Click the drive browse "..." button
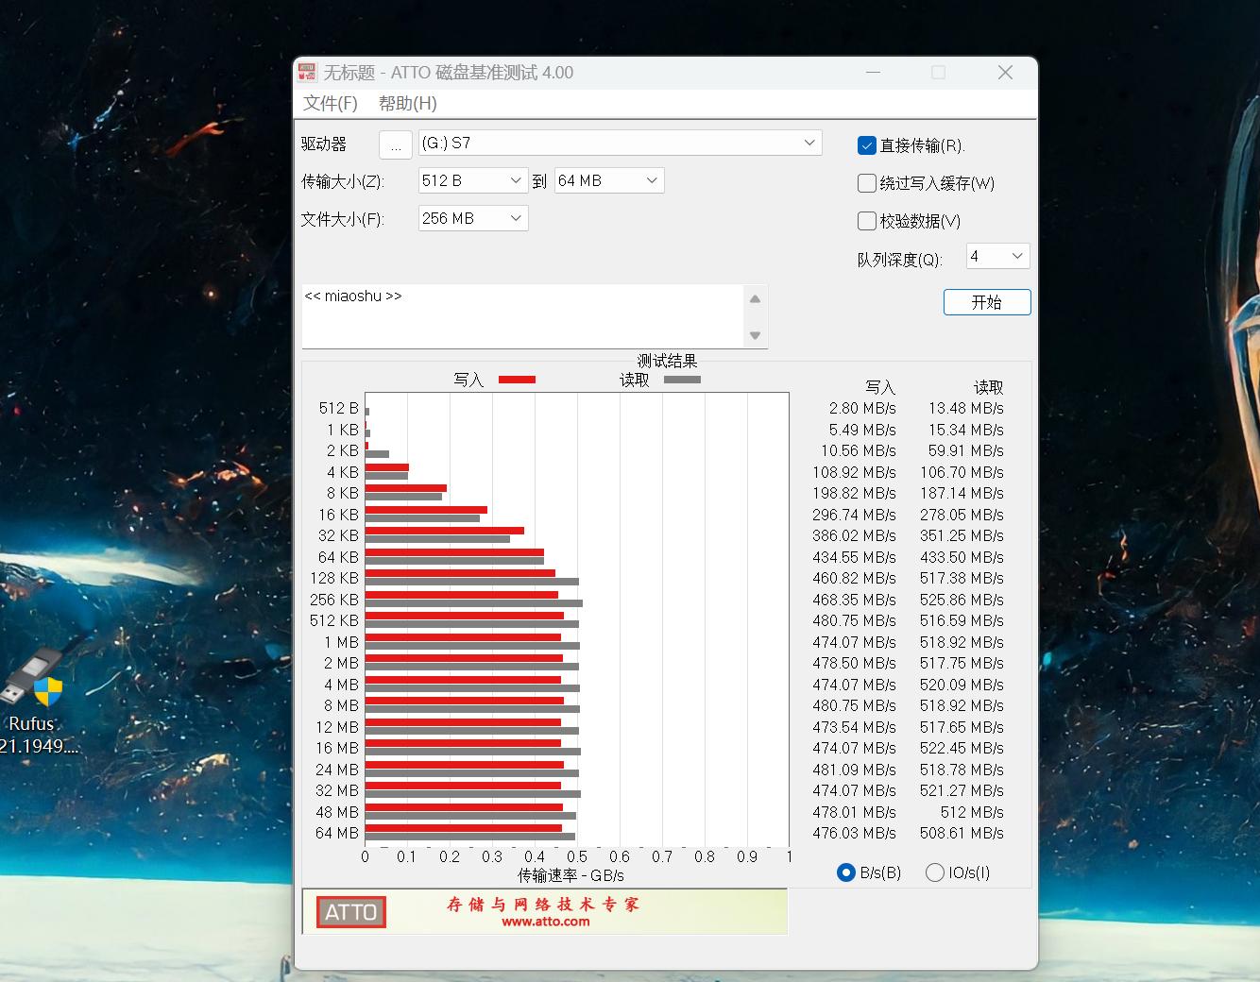1260x982 pixels. pyautogui.click(x=396, y=144)
